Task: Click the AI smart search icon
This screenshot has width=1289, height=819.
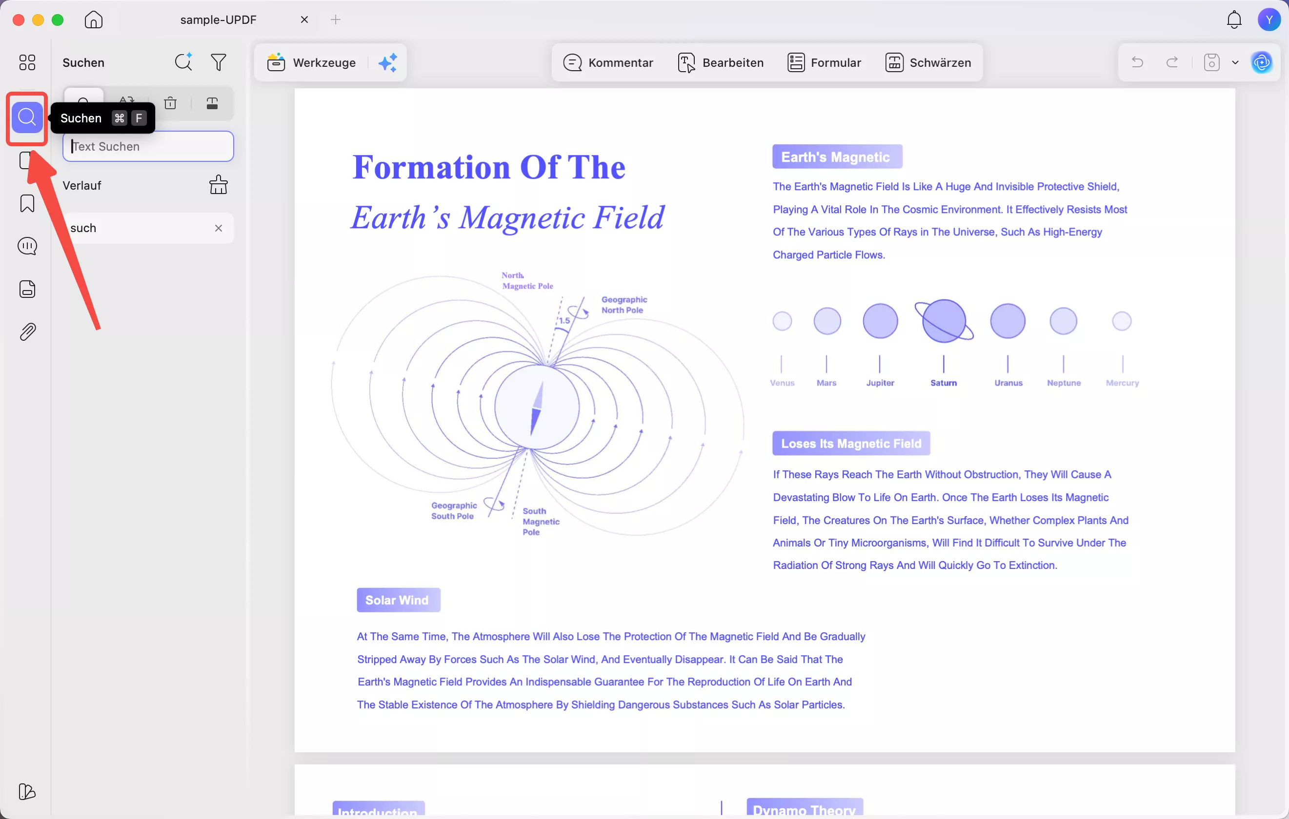Action: point(183,62)
